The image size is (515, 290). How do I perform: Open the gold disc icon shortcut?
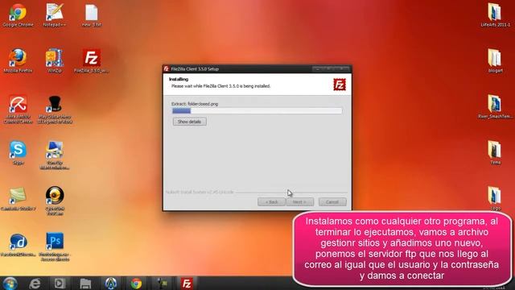coord(55,201)
